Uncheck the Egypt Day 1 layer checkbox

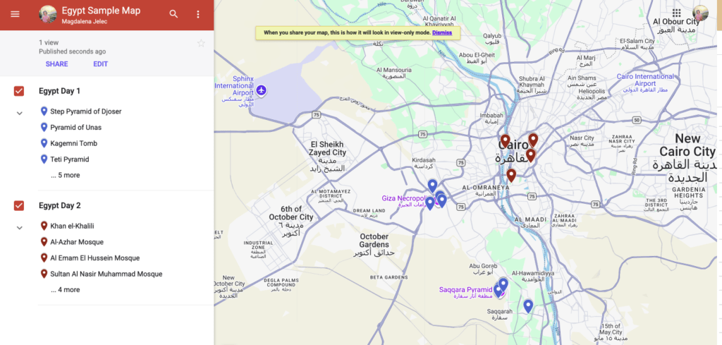[19, 91]
